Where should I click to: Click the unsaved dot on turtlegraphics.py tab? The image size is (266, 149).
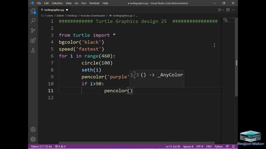67,10
